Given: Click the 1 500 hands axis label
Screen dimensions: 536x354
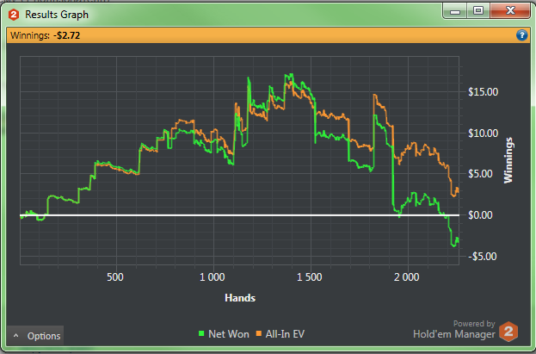Looking at the screenshot, I should coord(310,277).
